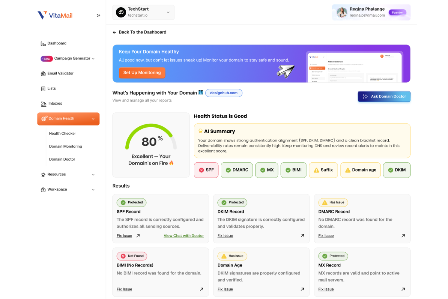Open Workspace from the sidebar
This screenshot has height=299, width=448.
click(57, 189)
